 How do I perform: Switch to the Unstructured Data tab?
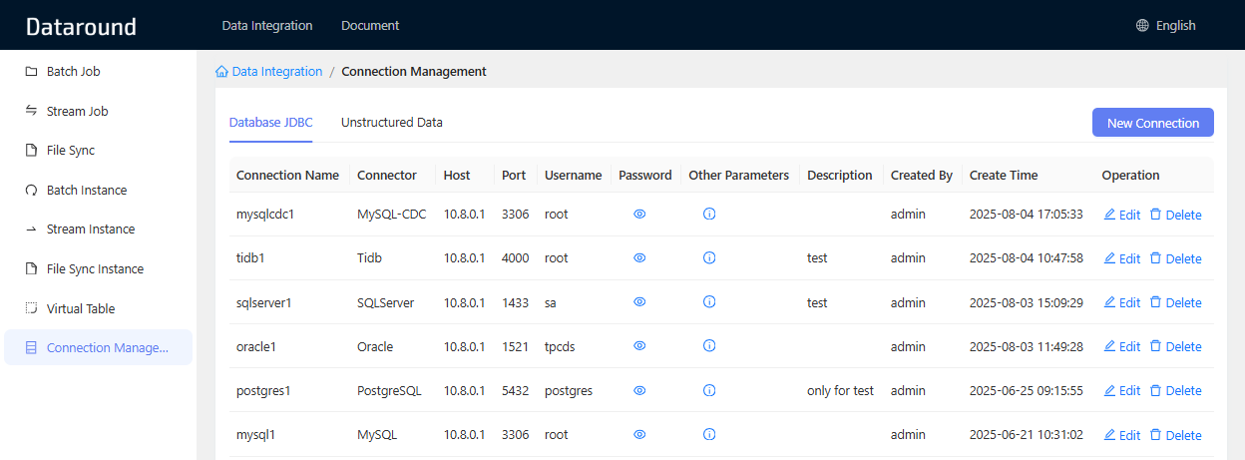[391, 123]
